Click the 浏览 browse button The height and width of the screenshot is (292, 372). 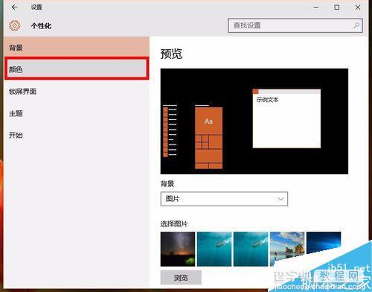coord(181,277)
